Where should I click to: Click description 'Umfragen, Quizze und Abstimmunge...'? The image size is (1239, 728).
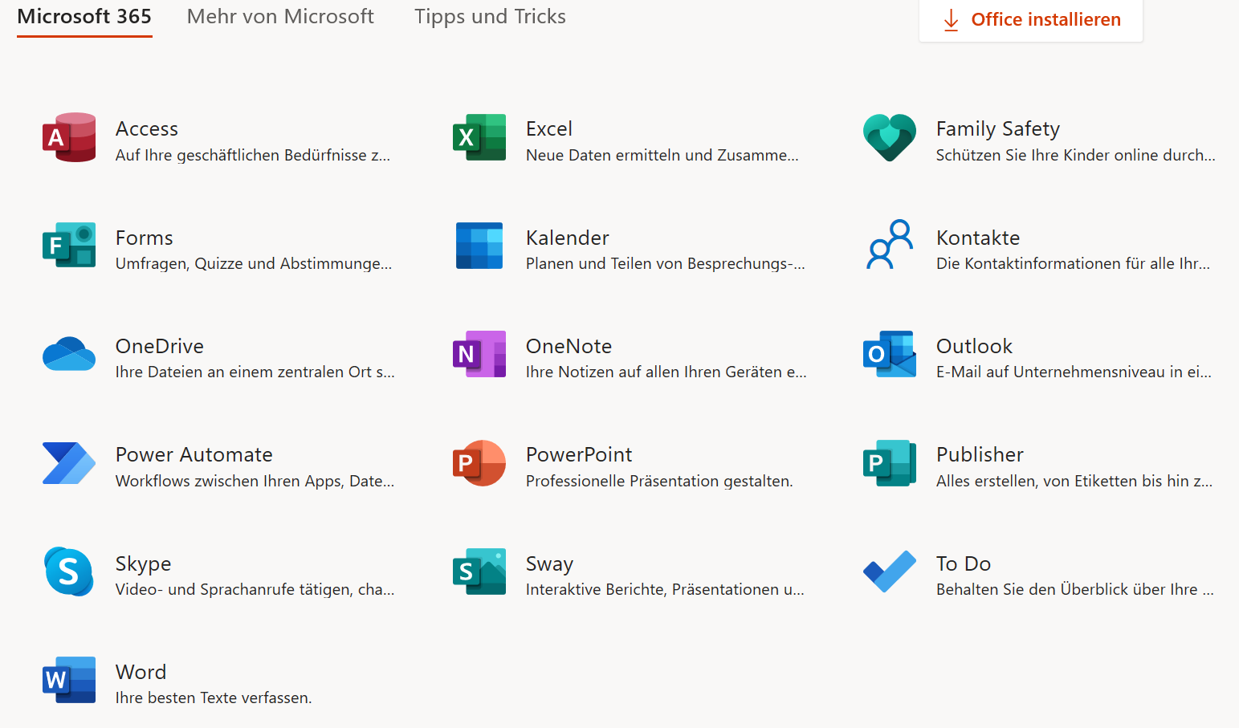pyautogui.click(x=254, y=264)
